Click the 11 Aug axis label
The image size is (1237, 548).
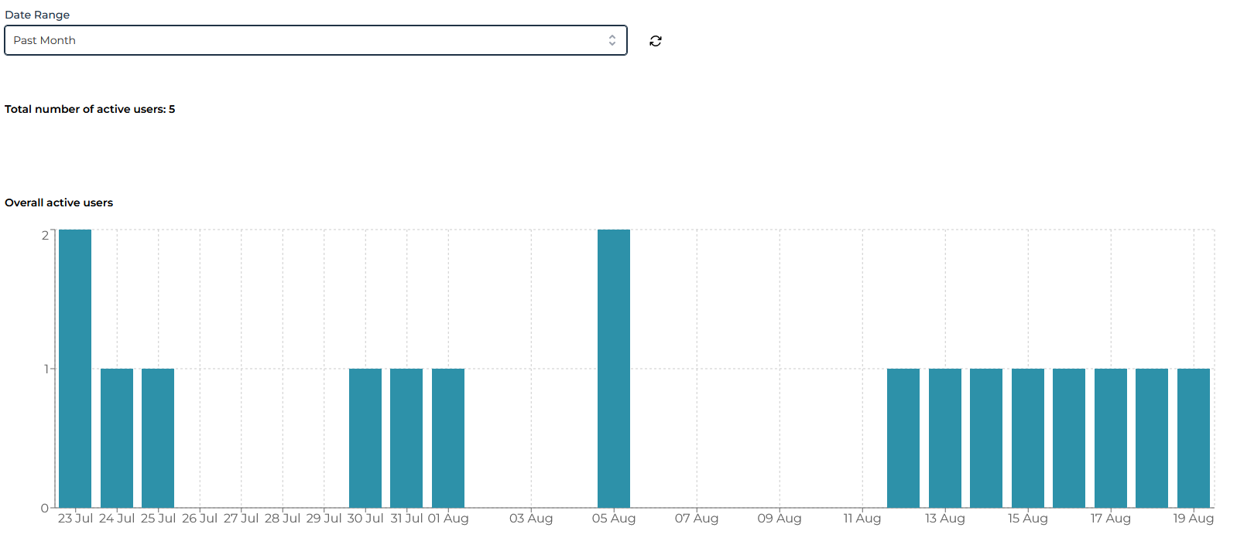pyautogui.click(x=862, y=519)
